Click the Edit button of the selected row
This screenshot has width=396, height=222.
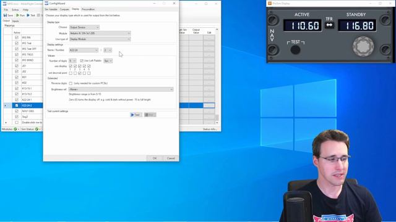(209, 105)
